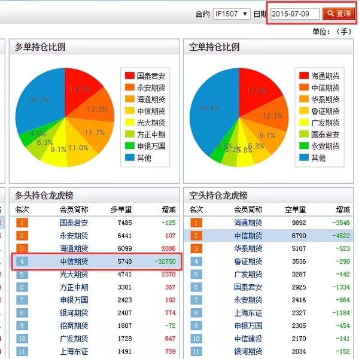Click the -32750 change value for 中信期货
The height and width of the screenshot is (359, 359).
coord(165,261)
